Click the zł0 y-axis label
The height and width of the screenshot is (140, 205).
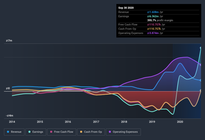[8, 88]
